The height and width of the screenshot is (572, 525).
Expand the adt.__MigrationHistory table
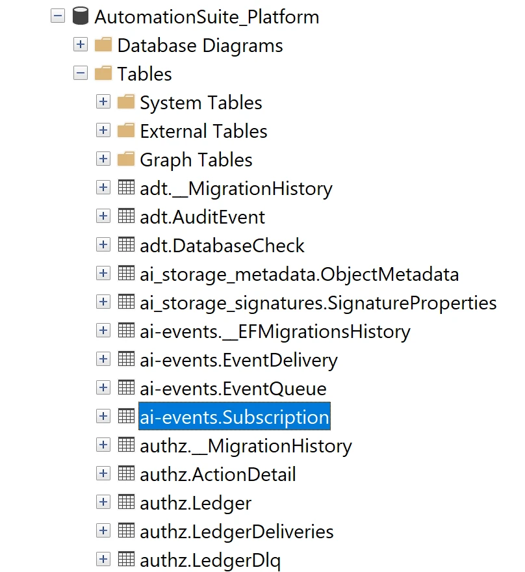[x=103, y=187]
